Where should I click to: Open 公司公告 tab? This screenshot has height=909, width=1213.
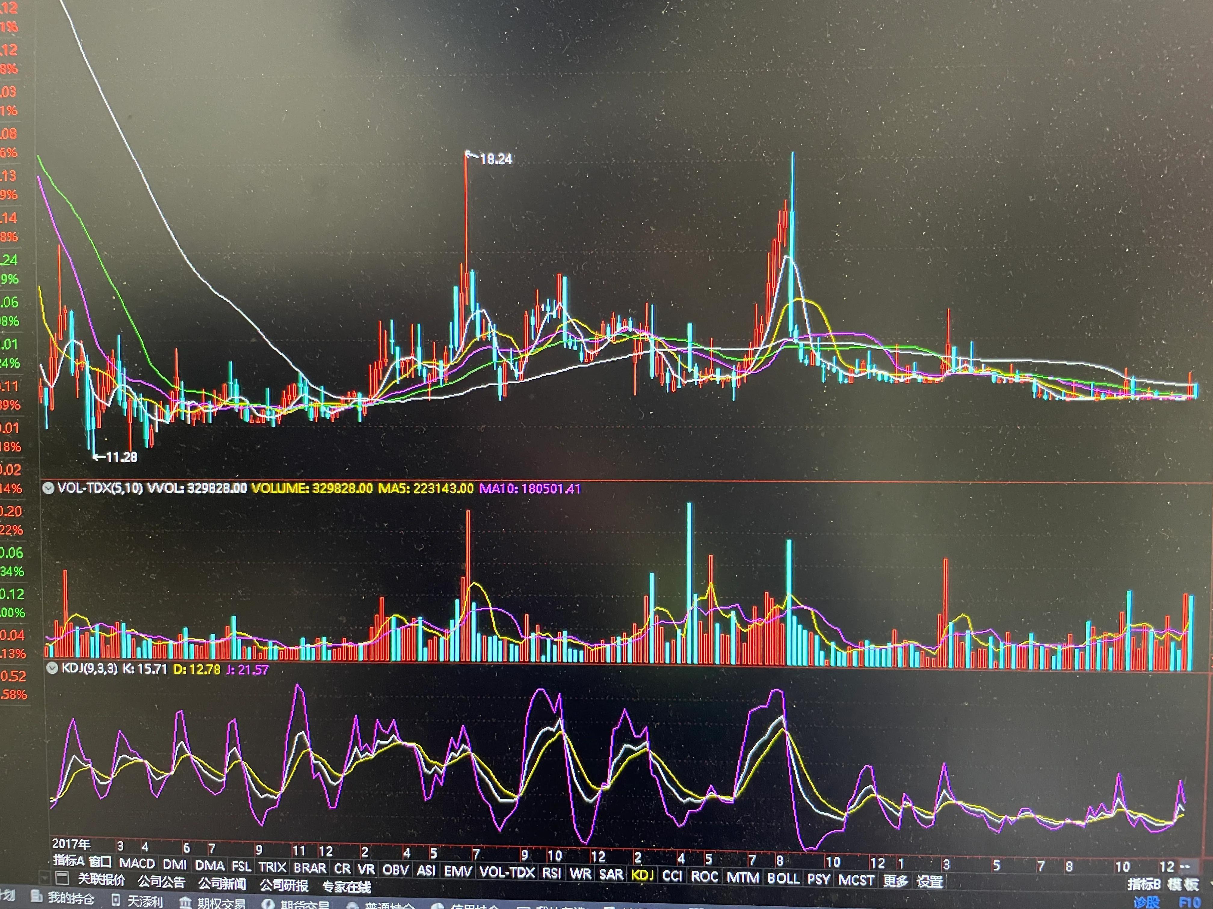(x=161, y=882)
